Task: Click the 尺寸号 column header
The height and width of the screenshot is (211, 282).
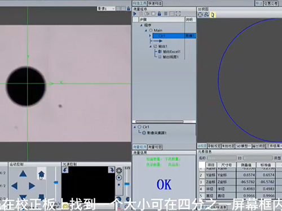Action: [x=226, y=165]
